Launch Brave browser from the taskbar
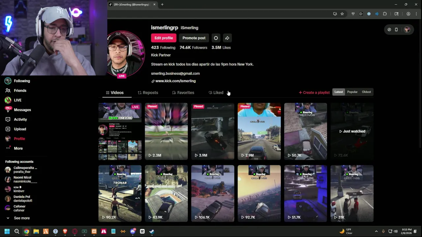The height and width of the screenshot is (237, 422). (65, 231)
